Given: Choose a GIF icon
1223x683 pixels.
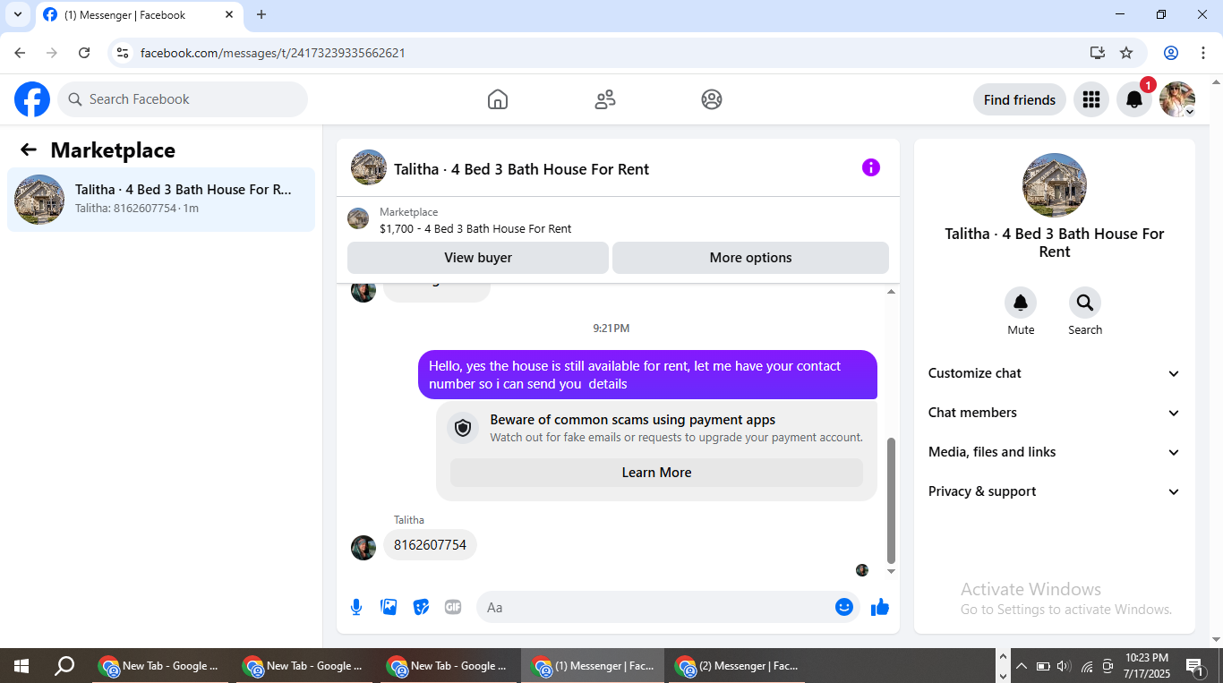Looking at the screenshot, I should [x=453, y=607].
